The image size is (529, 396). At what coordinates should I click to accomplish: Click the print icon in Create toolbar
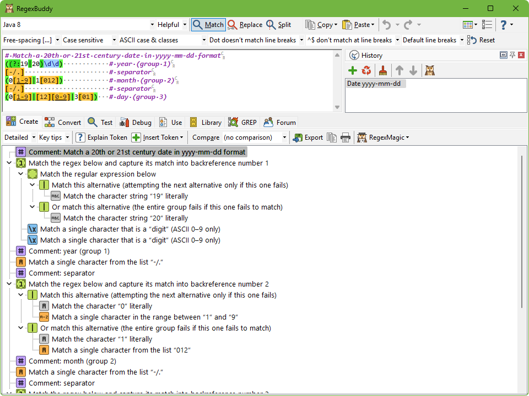(x=346, y=137)
